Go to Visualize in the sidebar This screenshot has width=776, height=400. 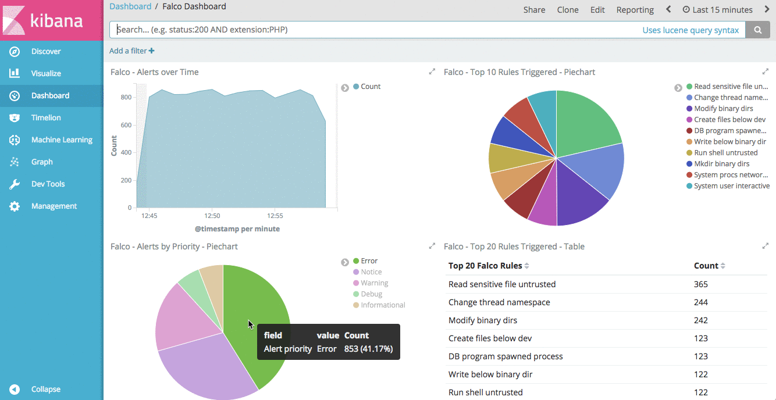click(x=46, y=74)
